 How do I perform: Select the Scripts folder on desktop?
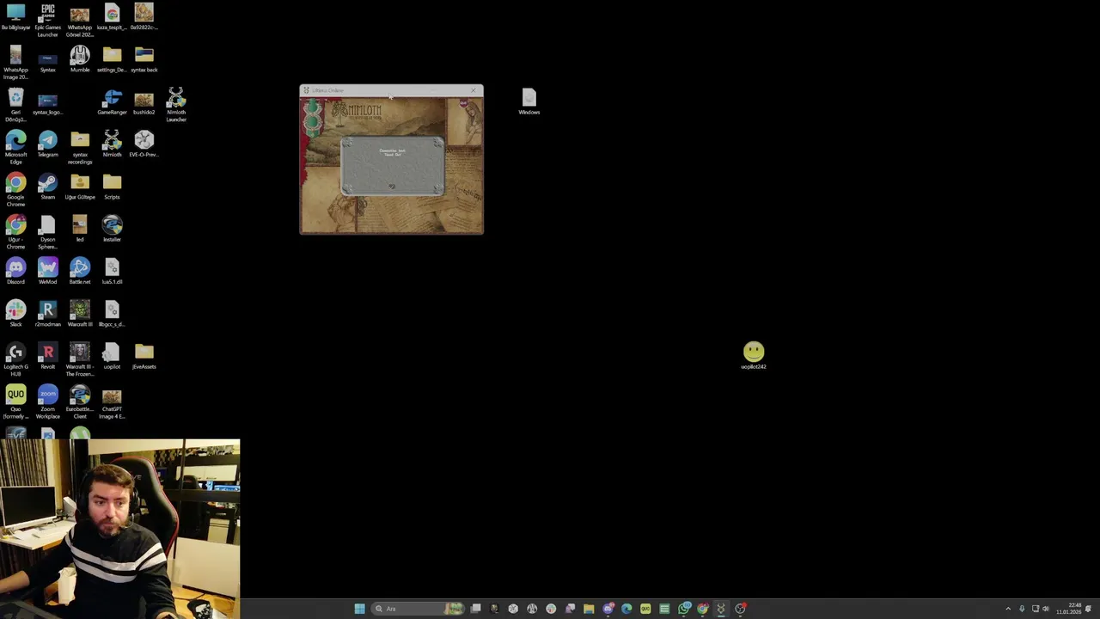[112, 186]
